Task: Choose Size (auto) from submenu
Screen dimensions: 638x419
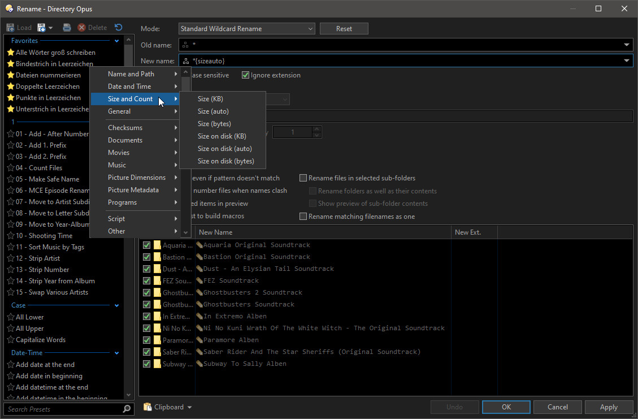Action: 223,111
